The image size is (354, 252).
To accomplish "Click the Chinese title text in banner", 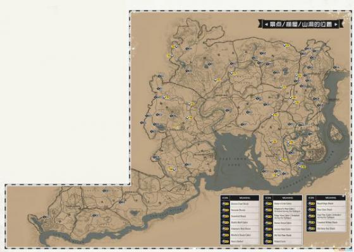I will [x=301, y=24].
